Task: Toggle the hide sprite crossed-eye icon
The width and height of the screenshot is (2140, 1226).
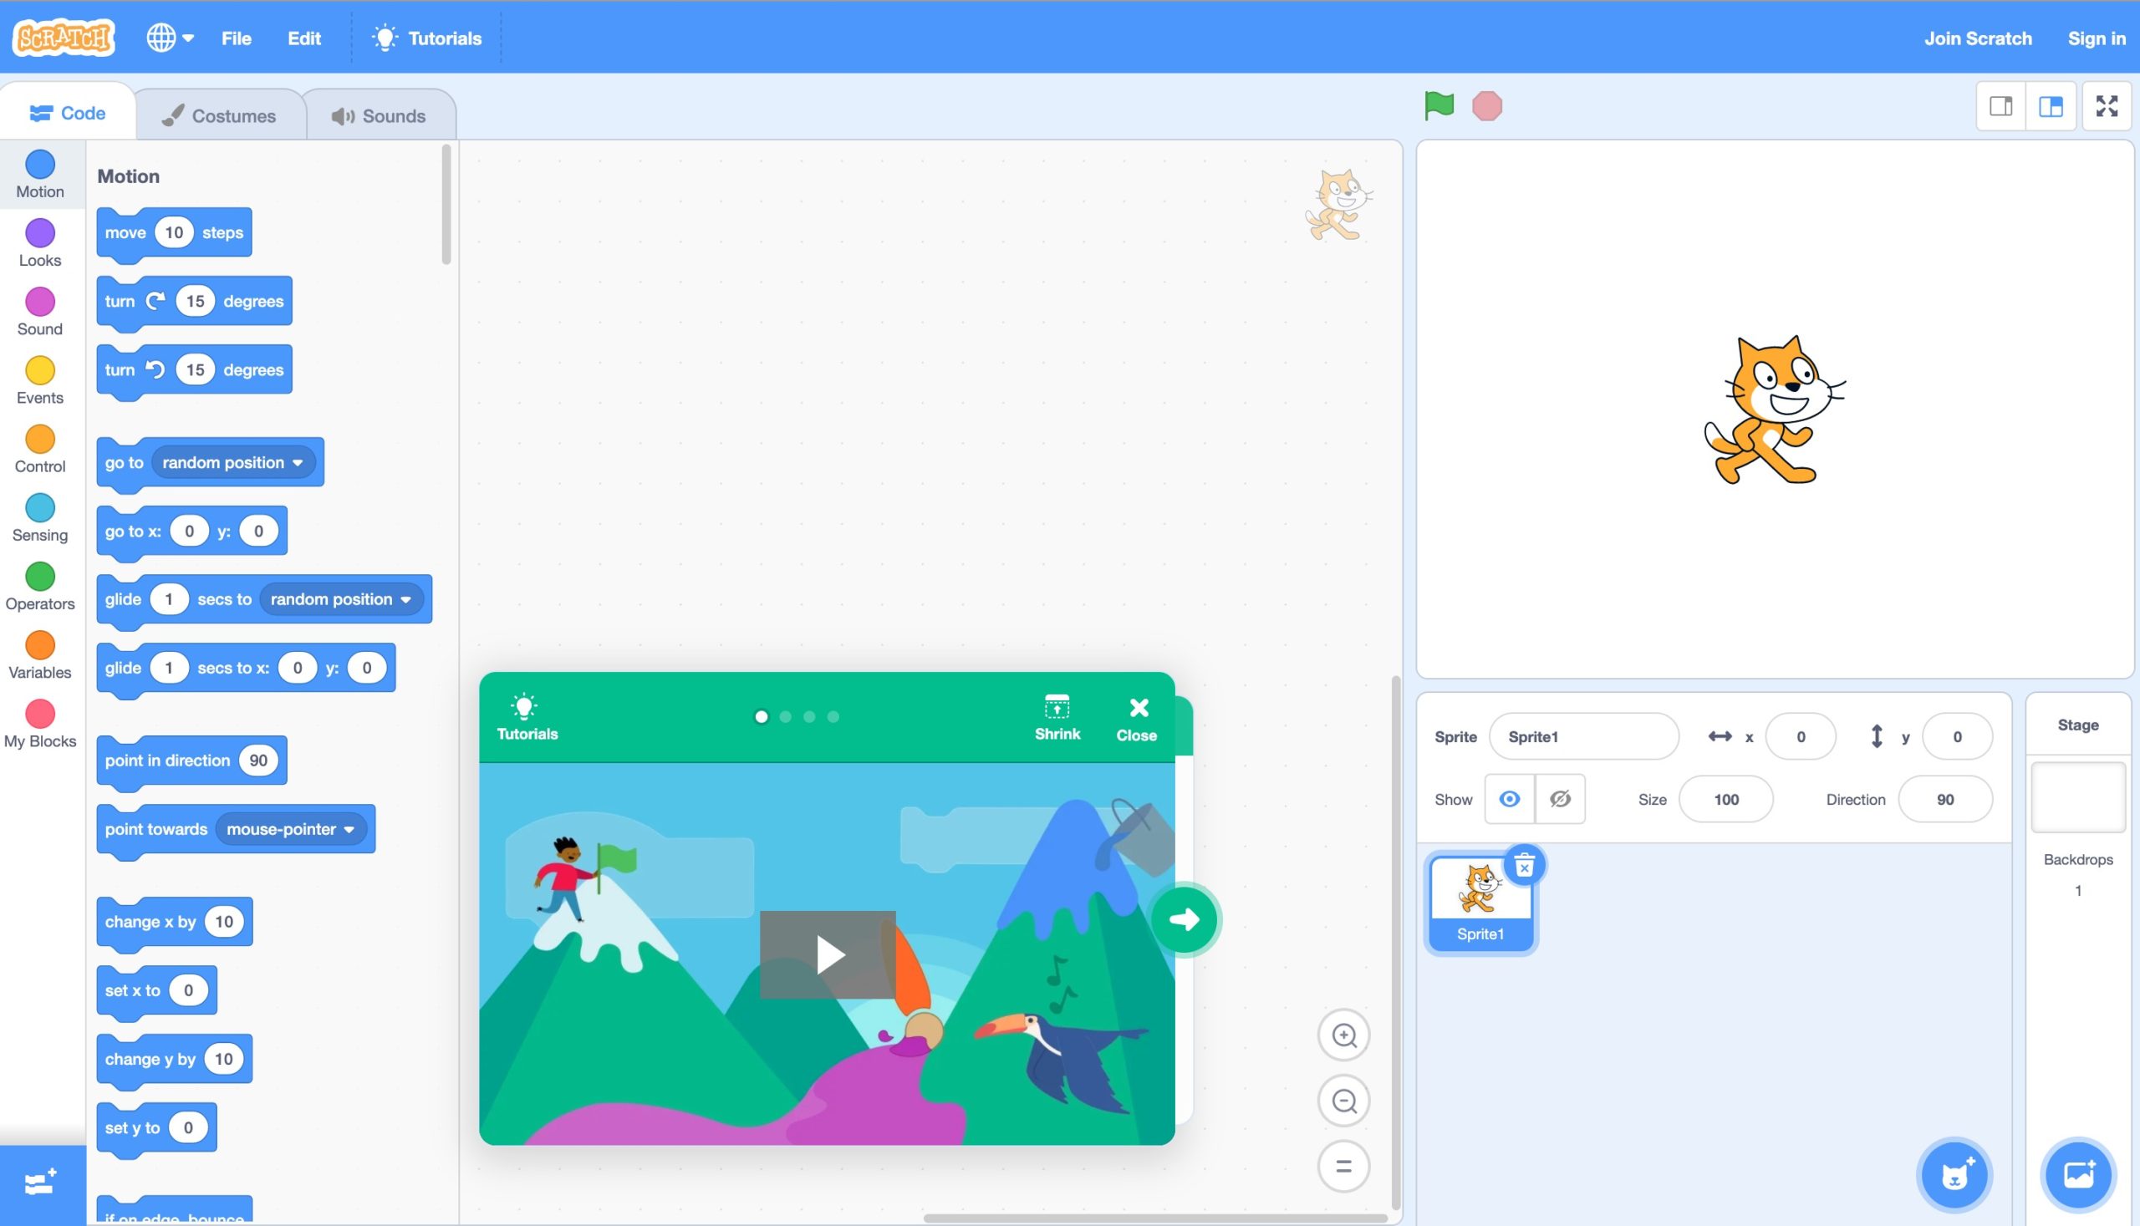Action: (x=1560, y=799)
